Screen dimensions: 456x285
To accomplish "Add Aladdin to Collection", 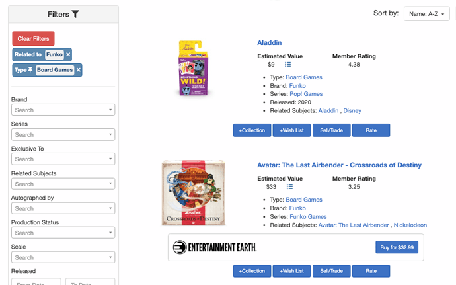I will pos(252,130).
